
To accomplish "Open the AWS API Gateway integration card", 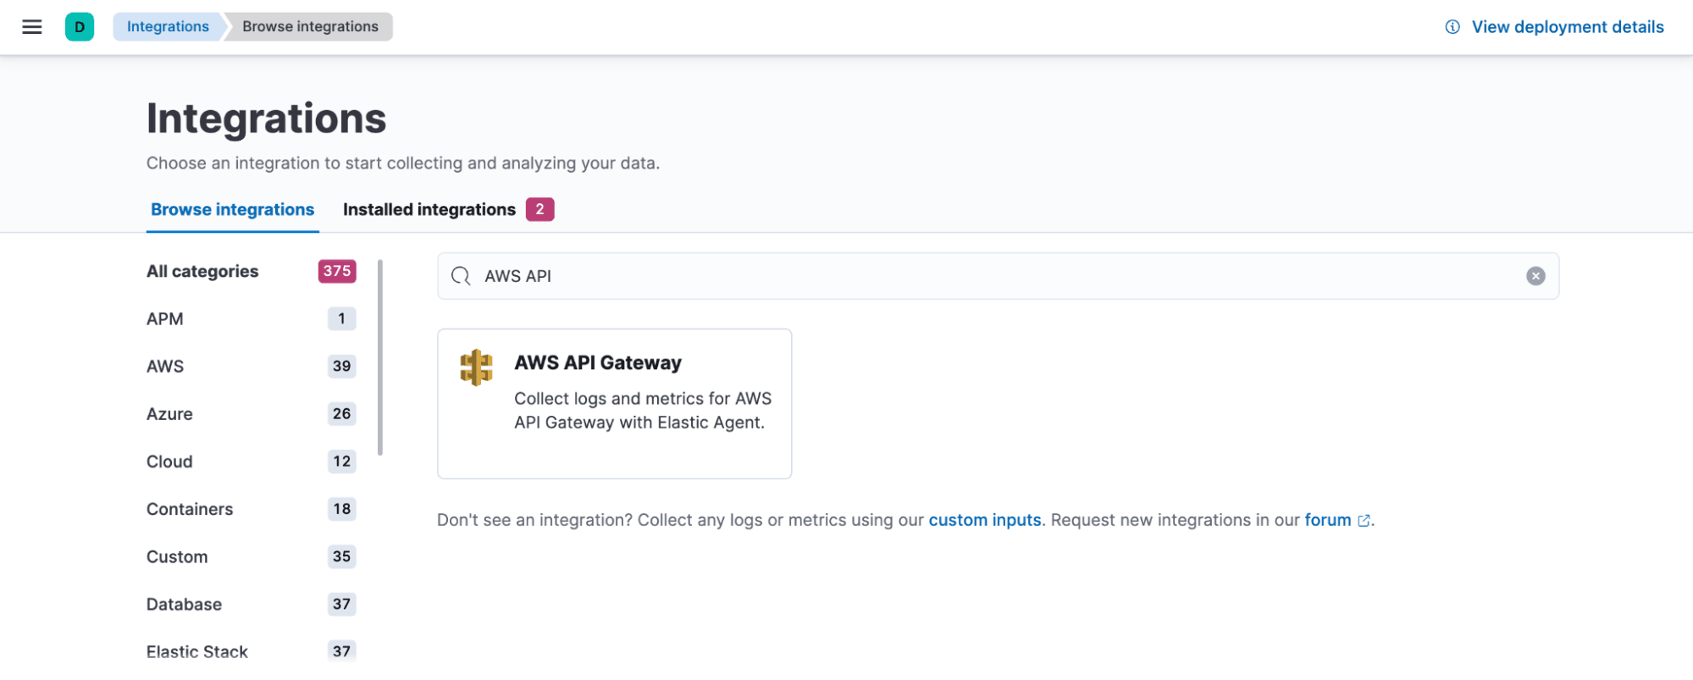I will (614, 404).
